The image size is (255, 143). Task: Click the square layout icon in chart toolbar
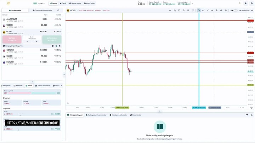coord(179,10)
